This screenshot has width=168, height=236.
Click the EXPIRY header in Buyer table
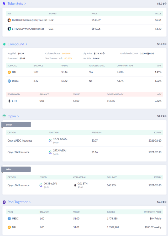point(158,133)
